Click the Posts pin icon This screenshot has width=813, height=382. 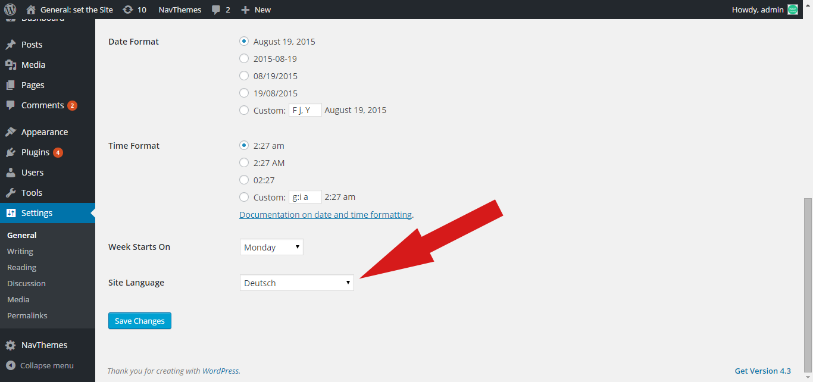point(10,45)
